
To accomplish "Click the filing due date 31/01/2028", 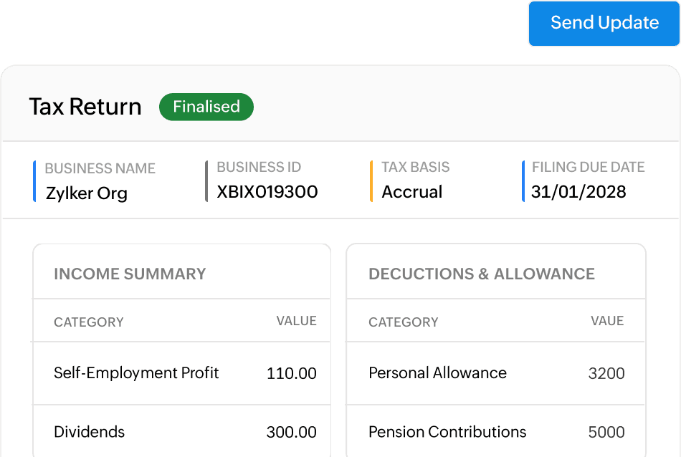I will coord(578,192).
